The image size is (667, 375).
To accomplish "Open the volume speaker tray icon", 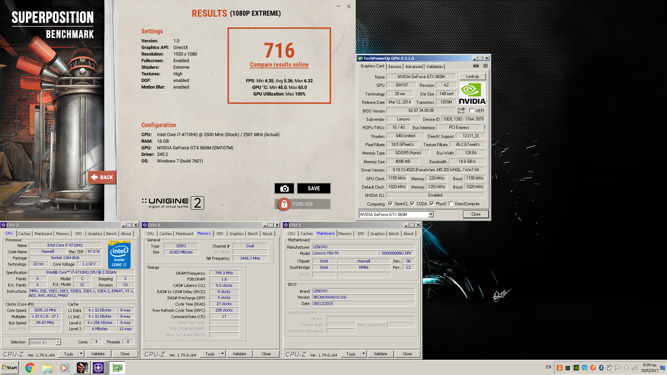I will tap(626, 368).
